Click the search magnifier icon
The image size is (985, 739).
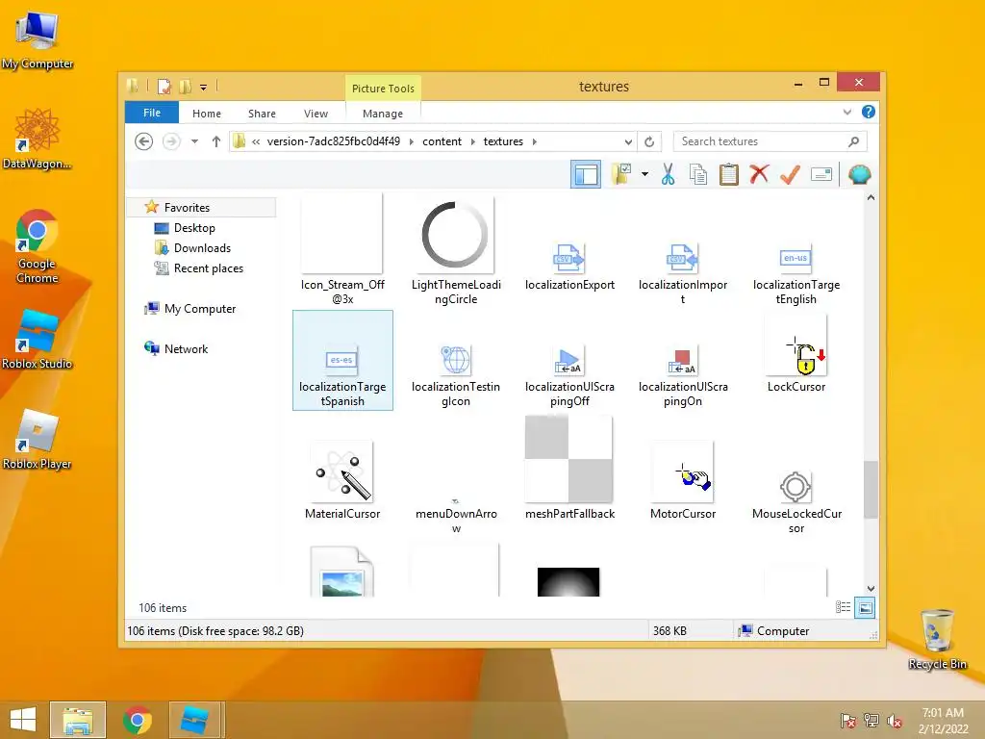point(853,141)
